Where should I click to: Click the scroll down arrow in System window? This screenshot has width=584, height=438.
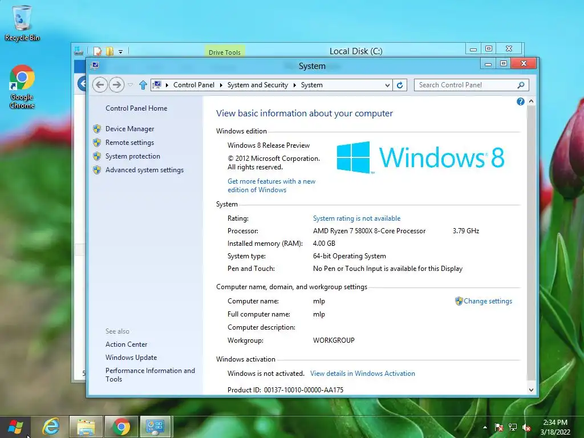click(x=531, y=390)
